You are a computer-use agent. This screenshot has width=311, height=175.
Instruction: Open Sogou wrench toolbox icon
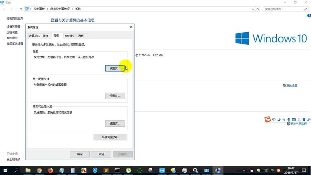tap(309, 119)
